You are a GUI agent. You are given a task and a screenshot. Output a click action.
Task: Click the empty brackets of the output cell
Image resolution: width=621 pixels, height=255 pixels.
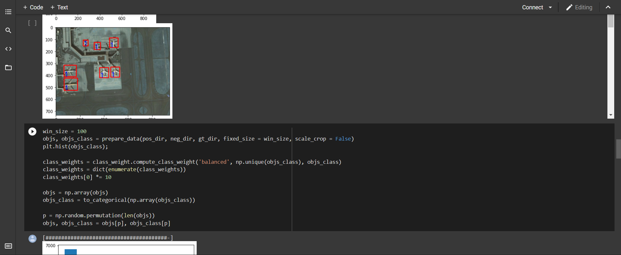(32, 23)
